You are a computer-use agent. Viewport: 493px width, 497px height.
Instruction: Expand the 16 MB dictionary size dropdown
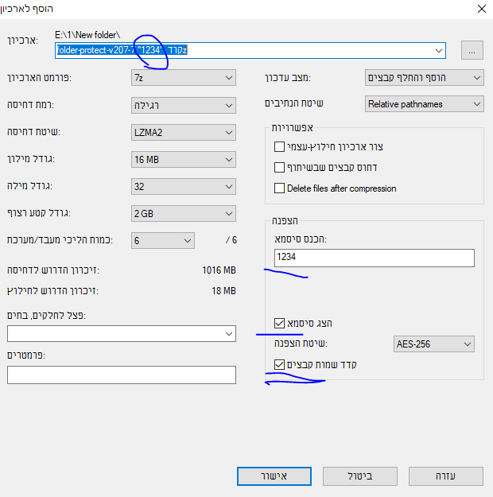coord(184,160)
